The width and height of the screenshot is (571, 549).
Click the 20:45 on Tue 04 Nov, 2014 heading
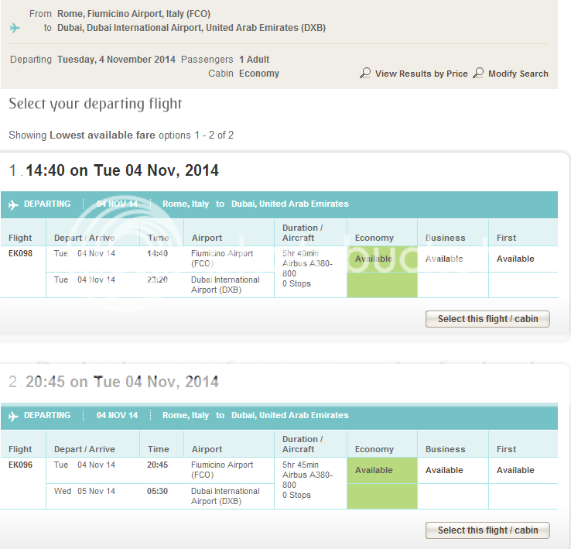point(121,382)
